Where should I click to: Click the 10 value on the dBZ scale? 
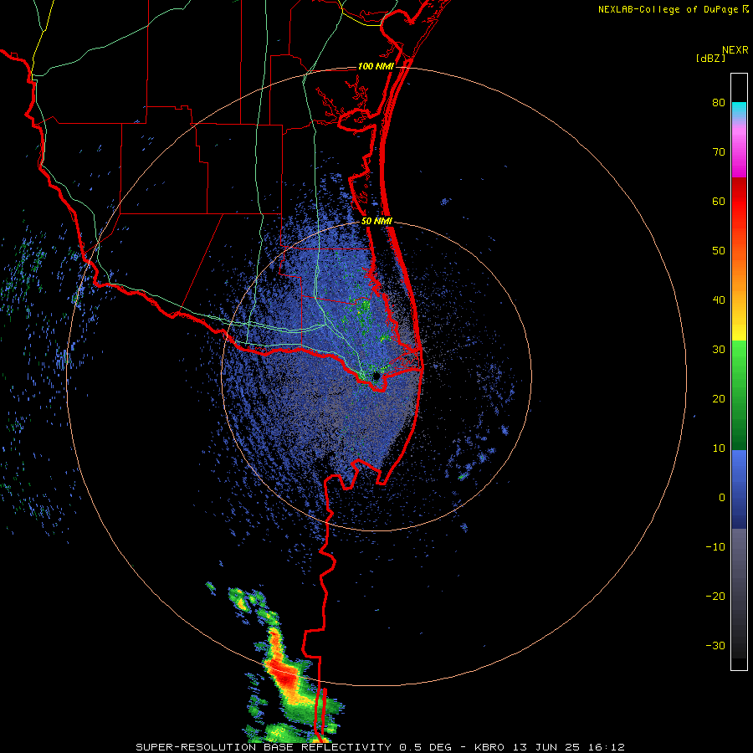point(719,448)
